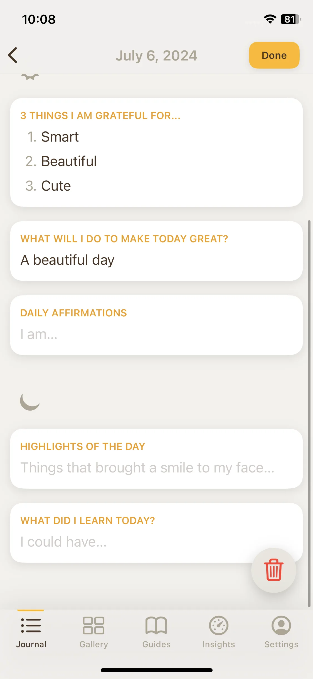Delete entry with red trash icon
Screen dimensions: 313x679
(x=274, y=570)
